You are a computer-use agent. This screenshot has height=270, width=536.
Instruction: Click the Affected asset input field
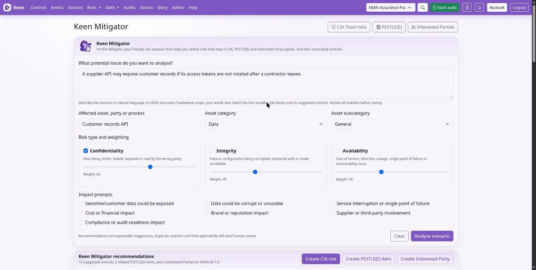139,124
